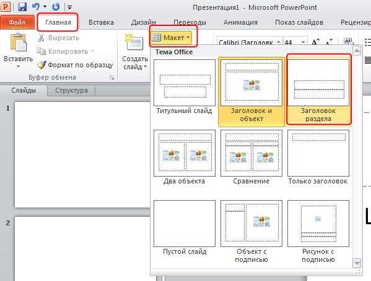Choose the Два объекта layout
The width and height of the screenshot is (371, 281).
[x=185, y=157]
